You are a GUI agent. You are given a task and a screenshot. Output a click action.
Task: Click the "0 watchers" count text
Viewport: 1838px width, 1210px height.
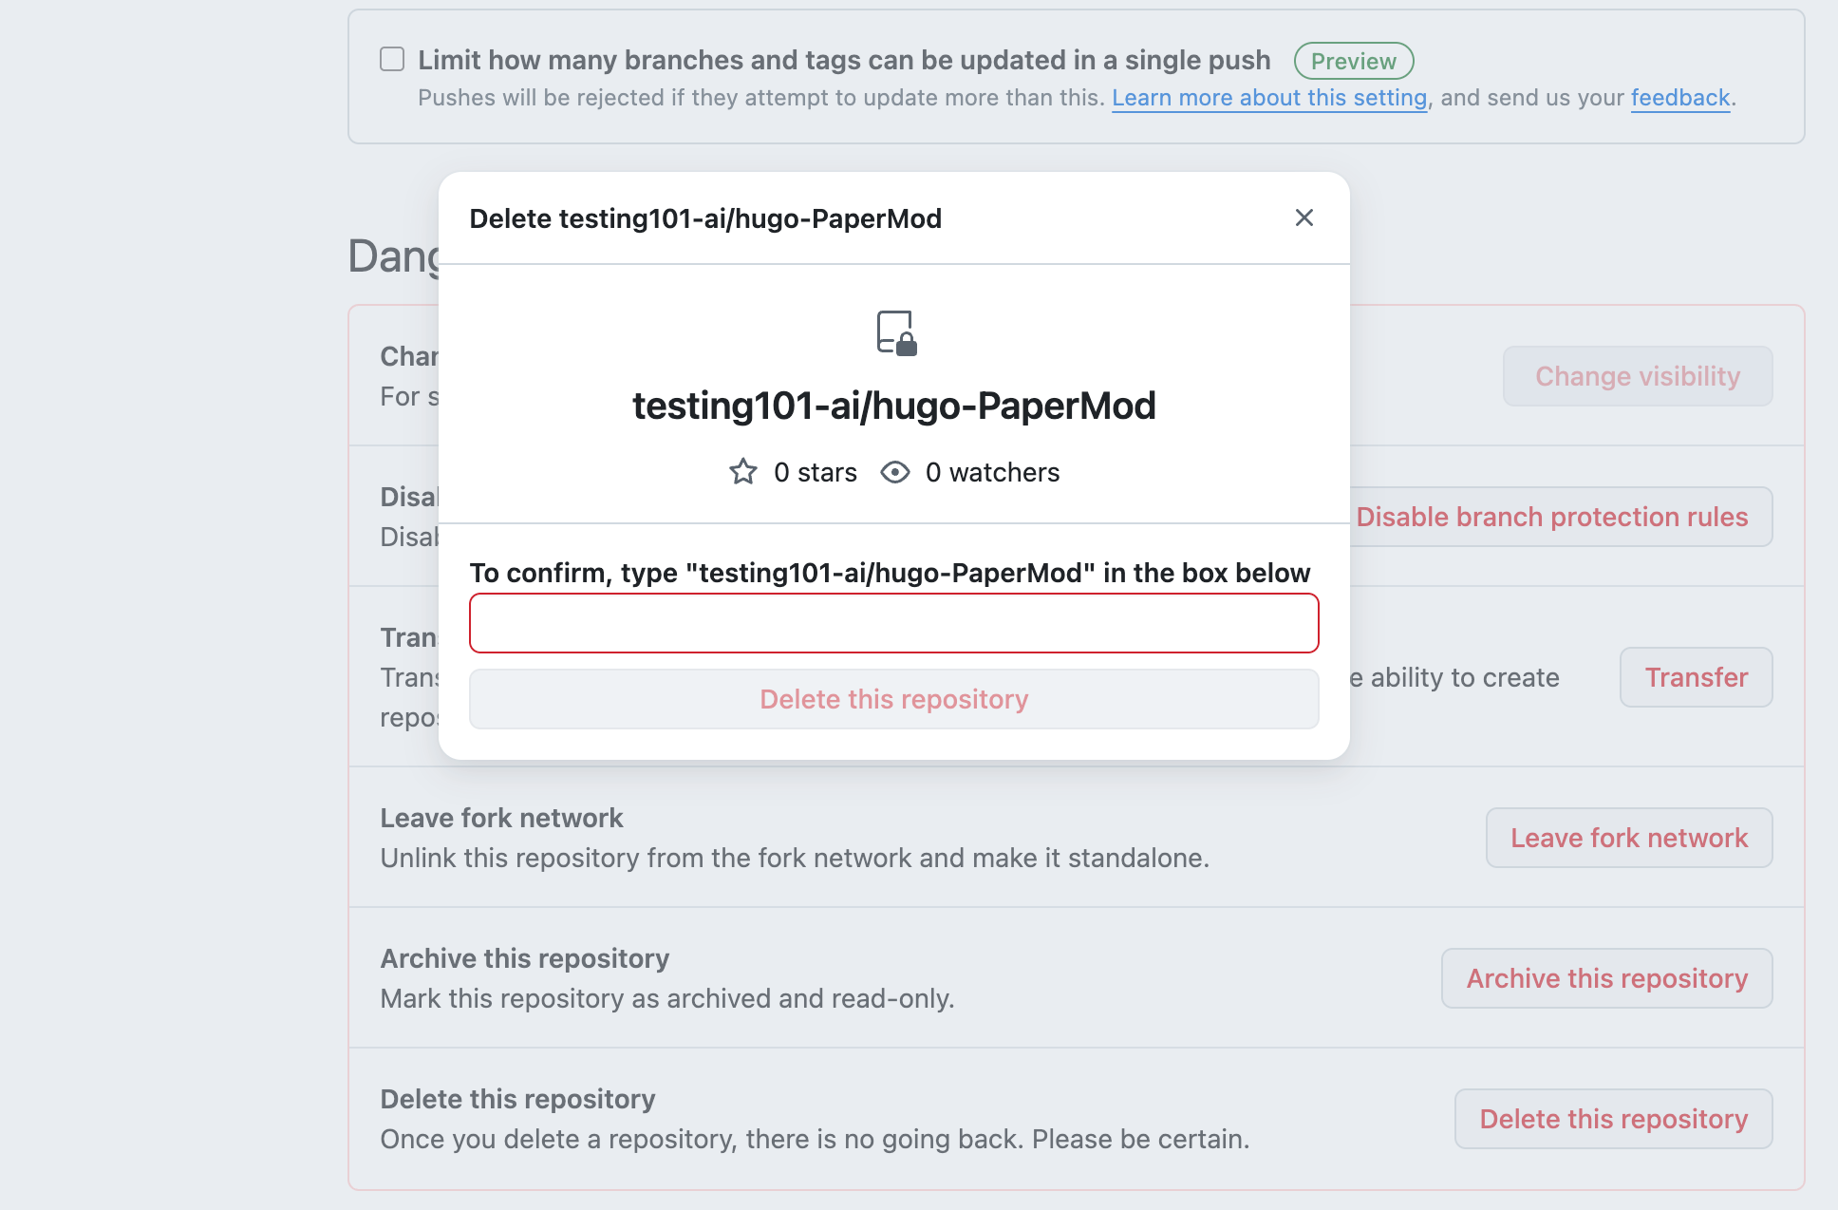(992, 472)
